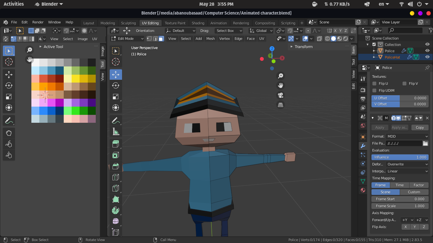The image size is (433, 243).
Task: Enable the Flip V checkbox
Action: tap(404, 84)
